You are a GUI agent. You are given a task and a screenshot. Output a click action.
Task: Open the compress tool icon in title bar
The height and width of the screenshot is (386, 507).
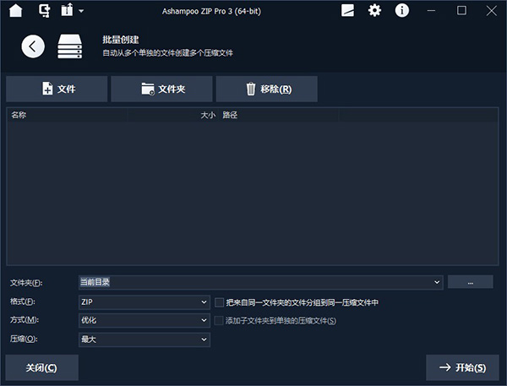point(44,11)
